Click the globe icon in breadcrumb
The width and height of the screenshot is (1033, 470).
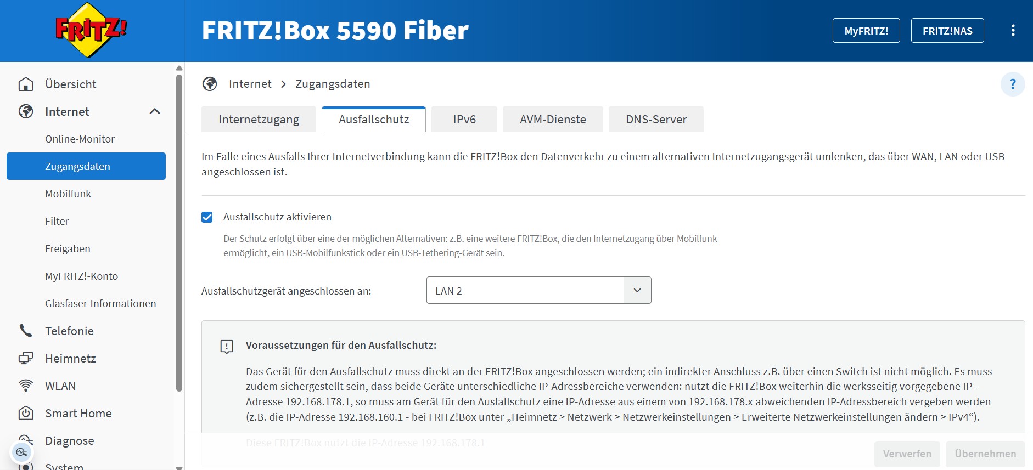coord(210,84)
